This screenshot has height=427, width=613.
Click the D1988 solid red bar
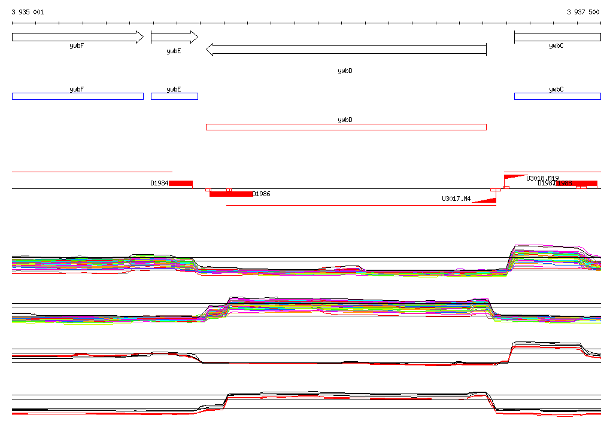point(576,183)
